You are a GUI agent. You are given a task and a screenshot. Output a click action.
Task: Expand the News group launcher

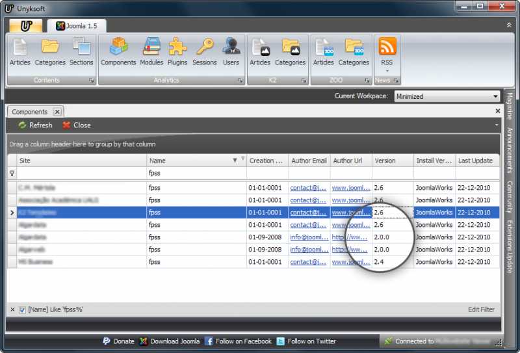396,81
